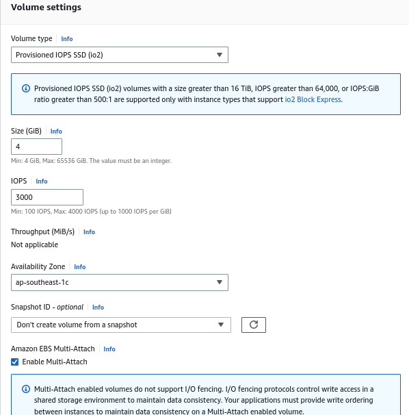
Task: Open Info link next to Amazon EBS Multi-Attach
Action: pos(109,349)
